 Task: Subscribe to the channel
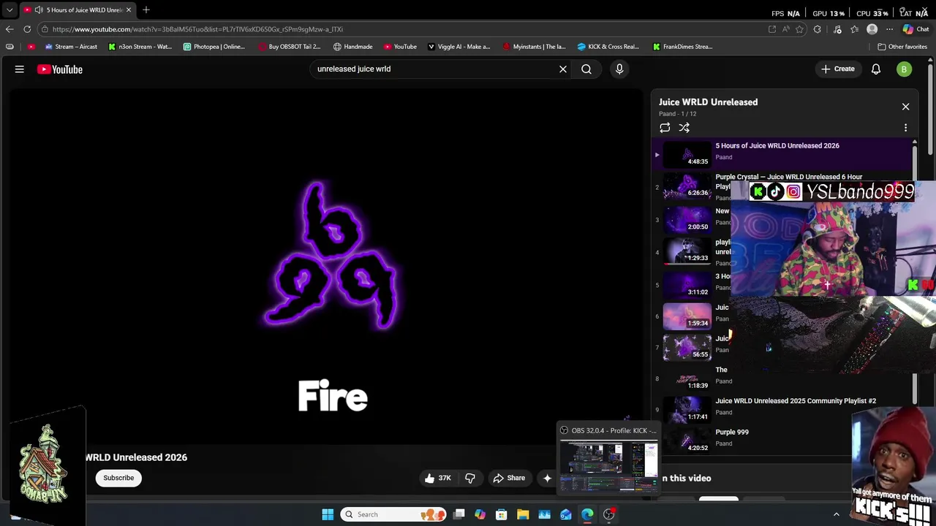pos(118,478)
